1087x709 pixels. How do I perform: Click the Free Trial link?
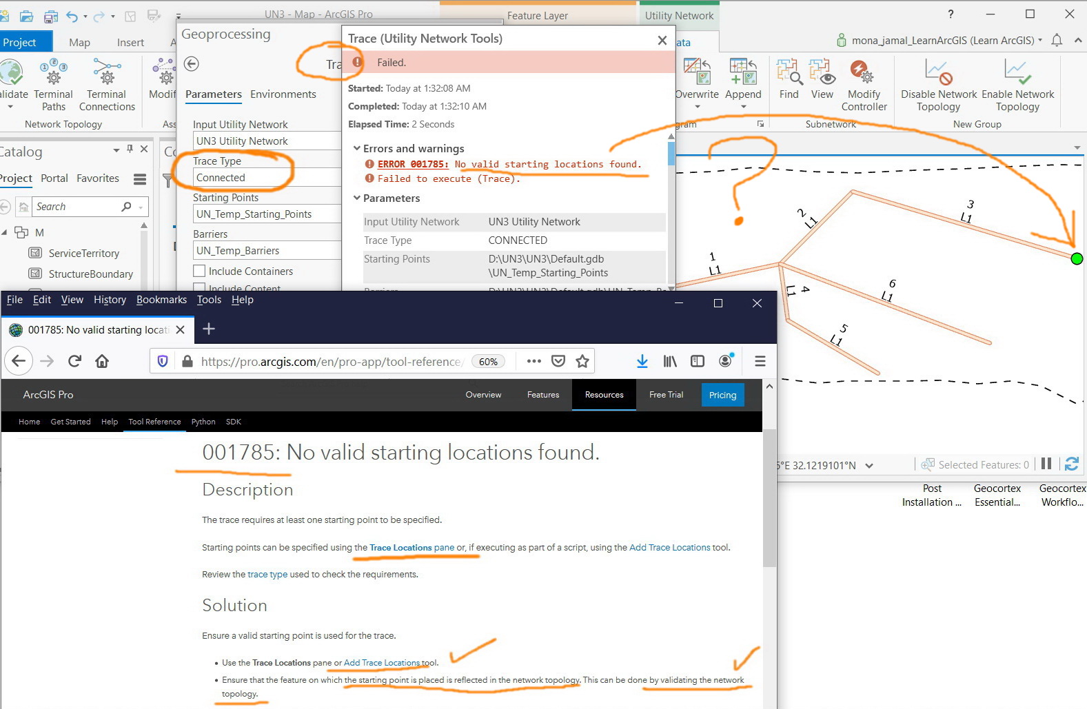tap(666, 395)
